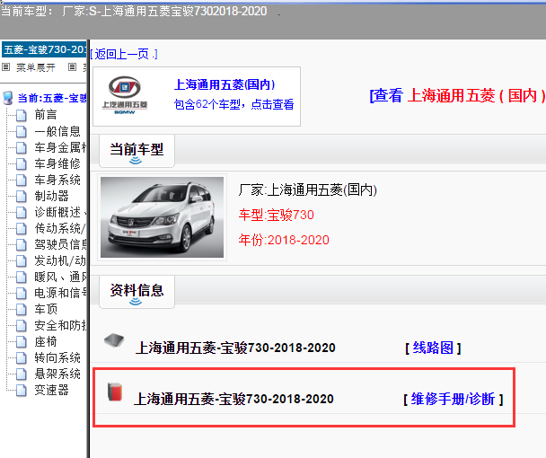Click the page icon beside 发动机/动力
Screen dimensions: 546x458
click(x=22, y=260)
